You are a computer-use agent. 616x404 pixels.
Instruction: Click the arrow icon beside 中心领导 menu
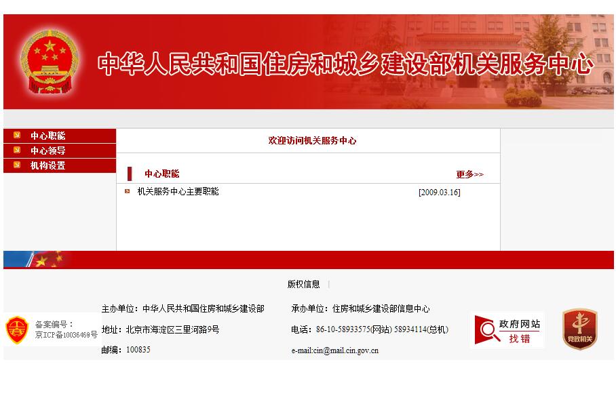[x=17, y=150]
